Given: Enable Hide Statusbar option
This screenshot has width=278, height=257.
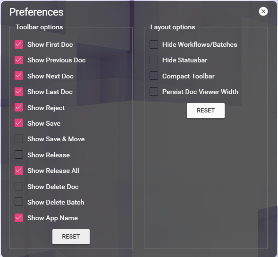Looking at the screenshot, I should tap(154, 60).
